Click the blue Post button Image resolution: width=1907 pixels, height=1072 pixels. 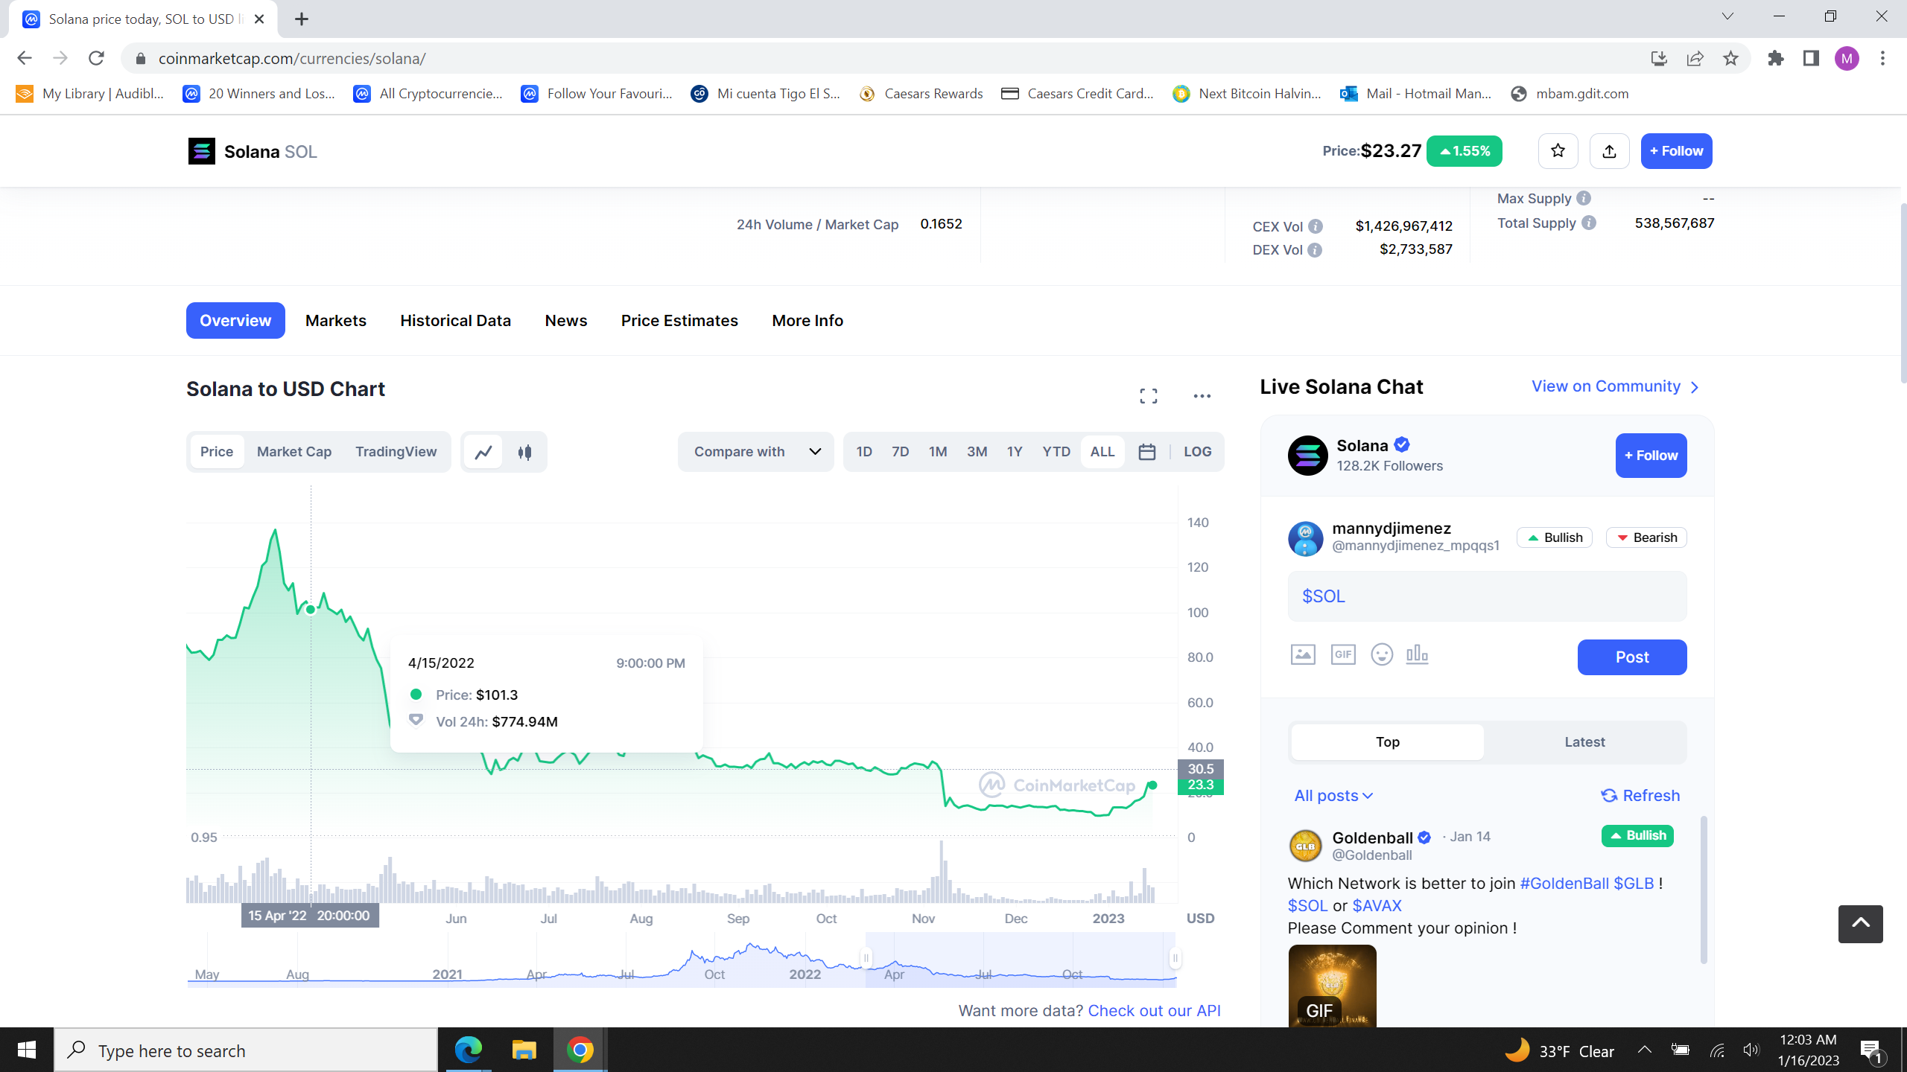(x=1632, y=657)
